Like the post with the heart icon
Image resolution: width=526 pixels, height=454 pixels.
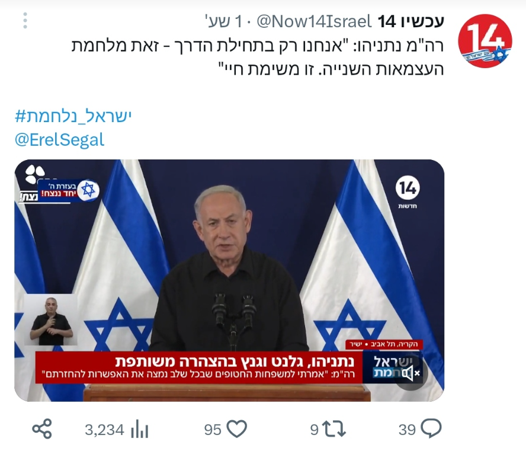click(237, 429)
